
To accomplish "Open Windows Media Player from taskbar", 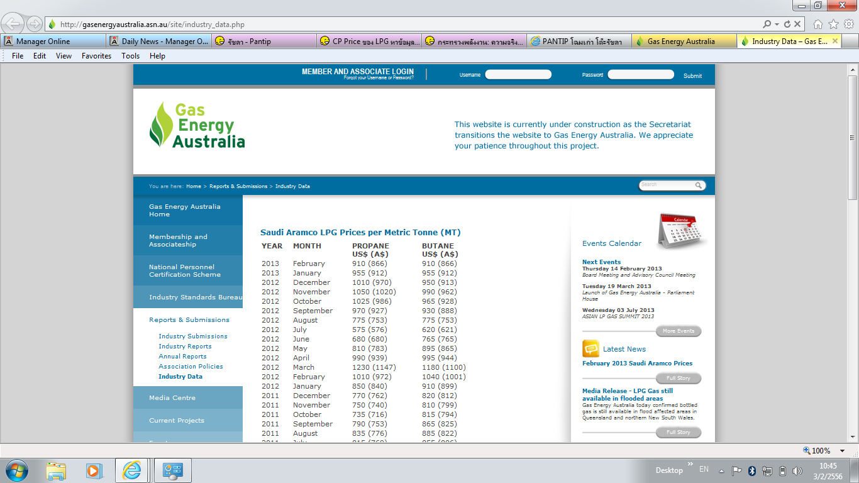I will [x=94, y=470].
